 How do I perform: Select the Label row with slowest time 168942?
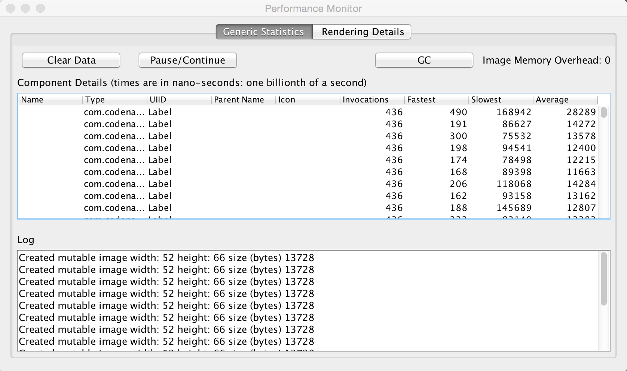[262, 112]
